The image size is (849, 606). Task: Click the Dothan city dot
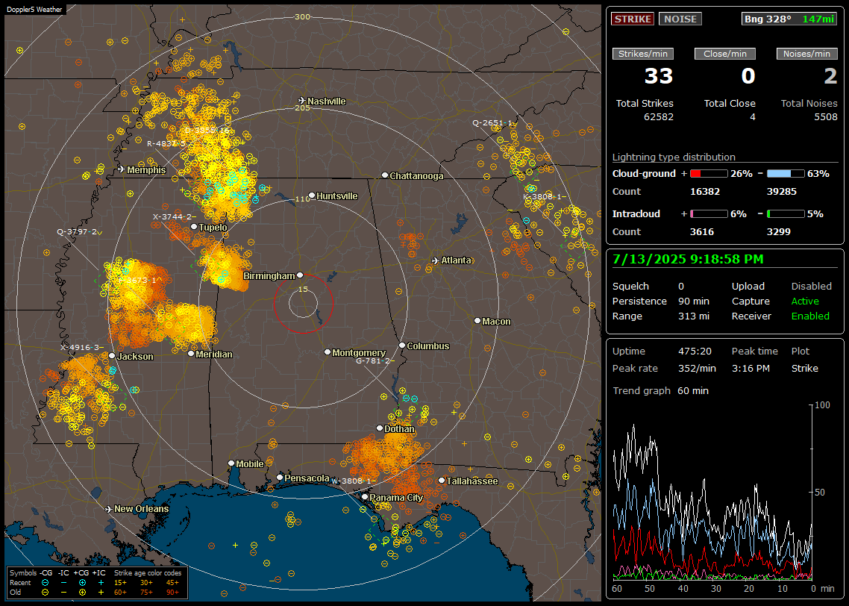(380, 428)
